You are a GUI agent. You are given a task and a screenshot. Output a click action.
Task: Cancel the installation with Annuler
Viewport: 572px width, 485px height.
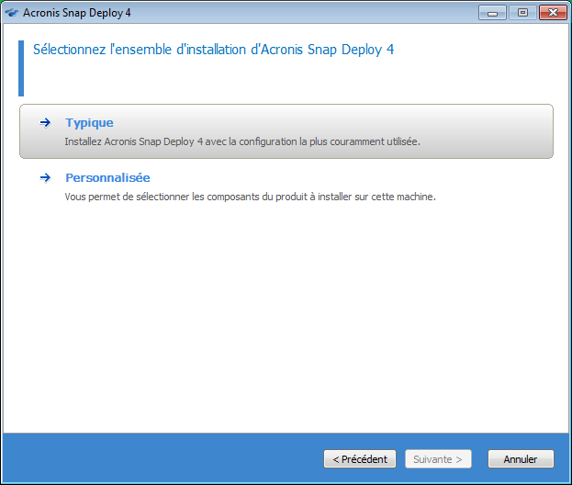pos(520,458)
